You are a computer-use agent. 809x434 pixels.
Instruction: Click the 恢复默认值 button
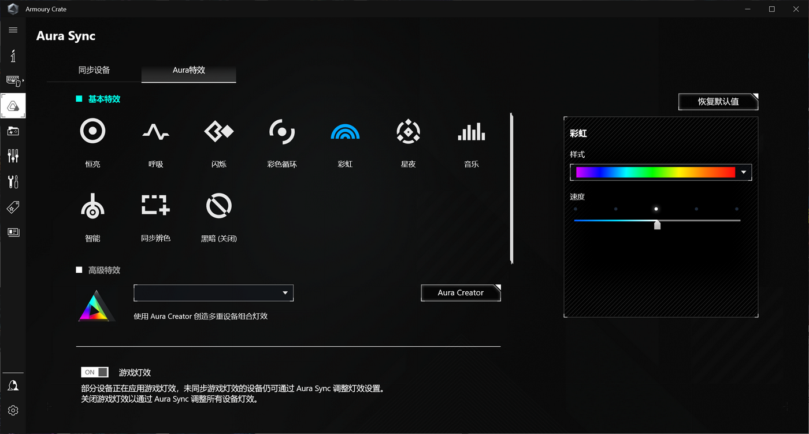(x=718, y=102)
